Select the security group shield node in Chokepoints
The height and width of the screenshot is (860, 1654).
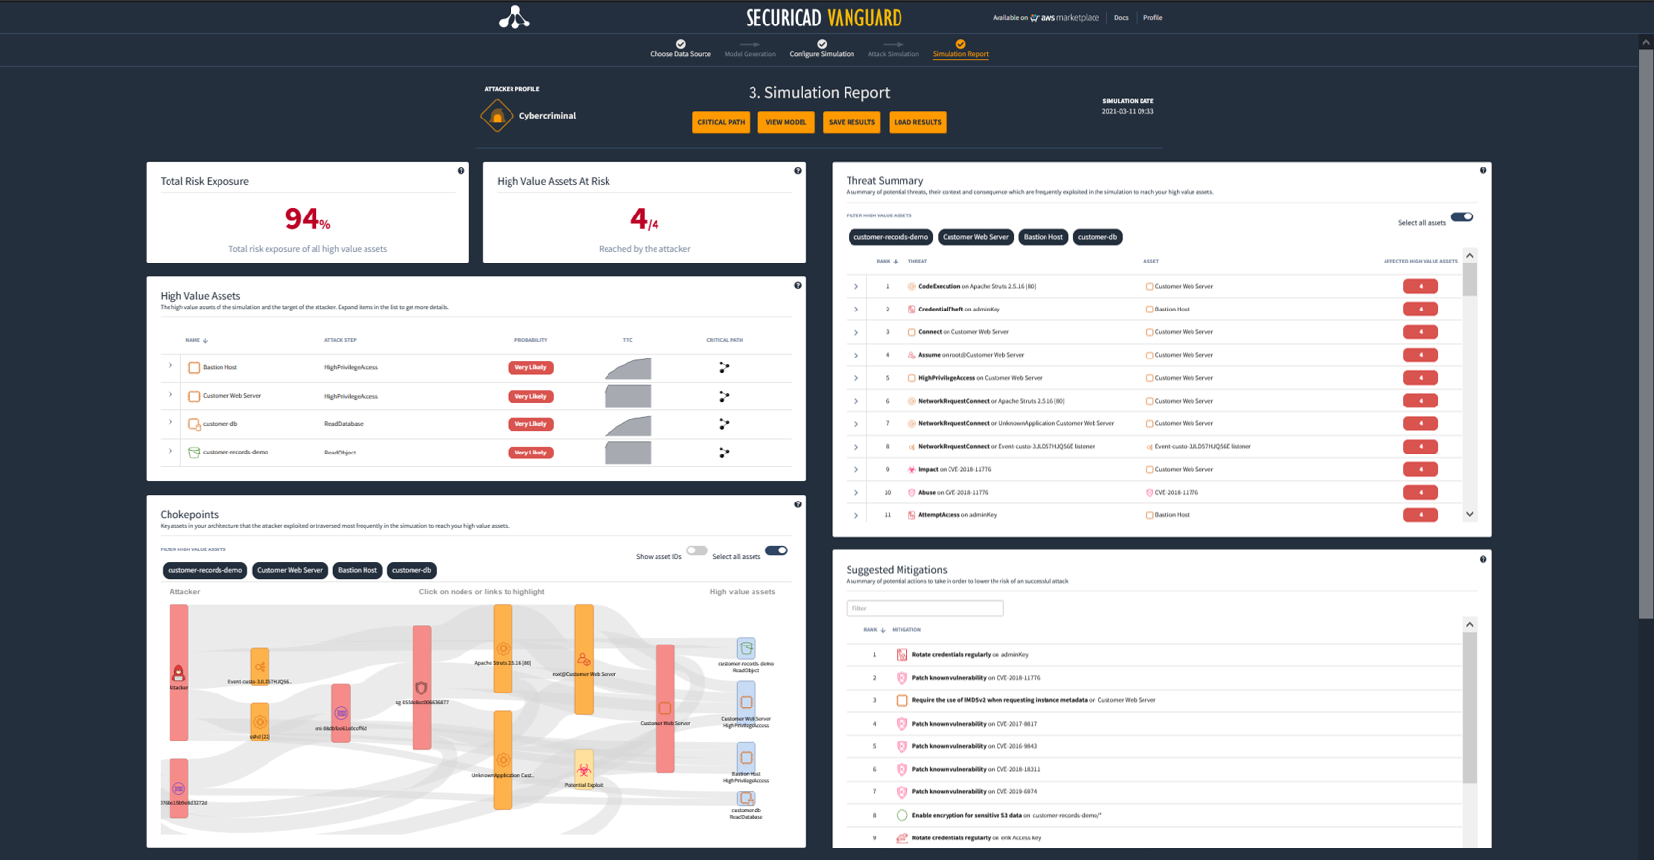pos(421,688)
